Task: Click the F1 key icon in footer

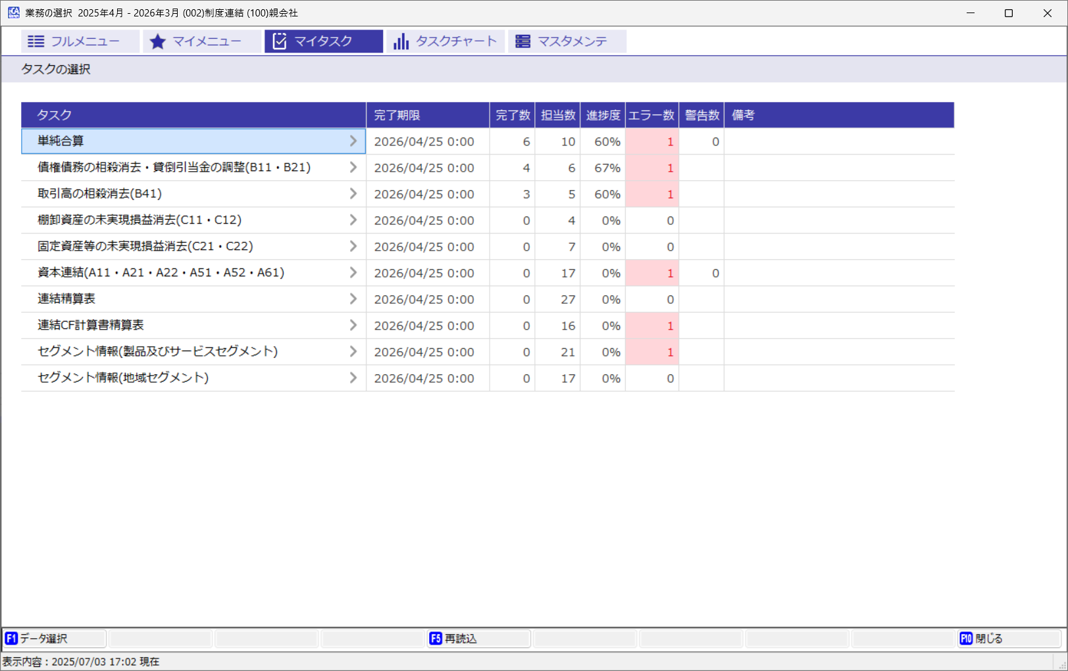Action: click(x=11, y=639)
